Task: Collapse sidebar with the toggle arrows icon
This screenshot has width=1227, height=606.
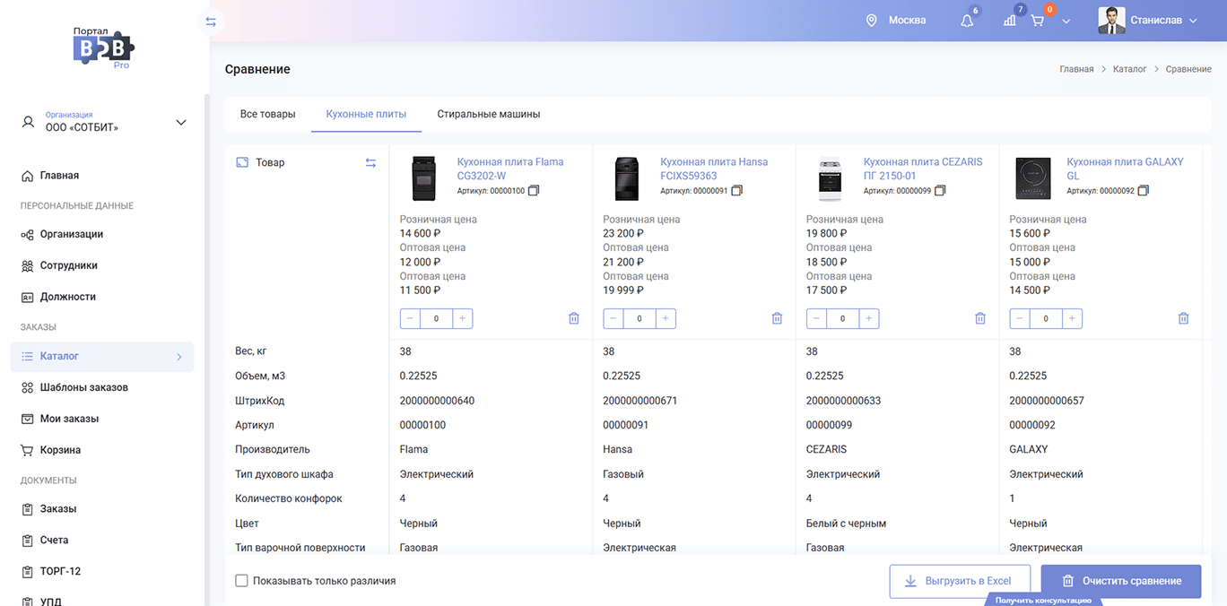Action: pos(211,22)
